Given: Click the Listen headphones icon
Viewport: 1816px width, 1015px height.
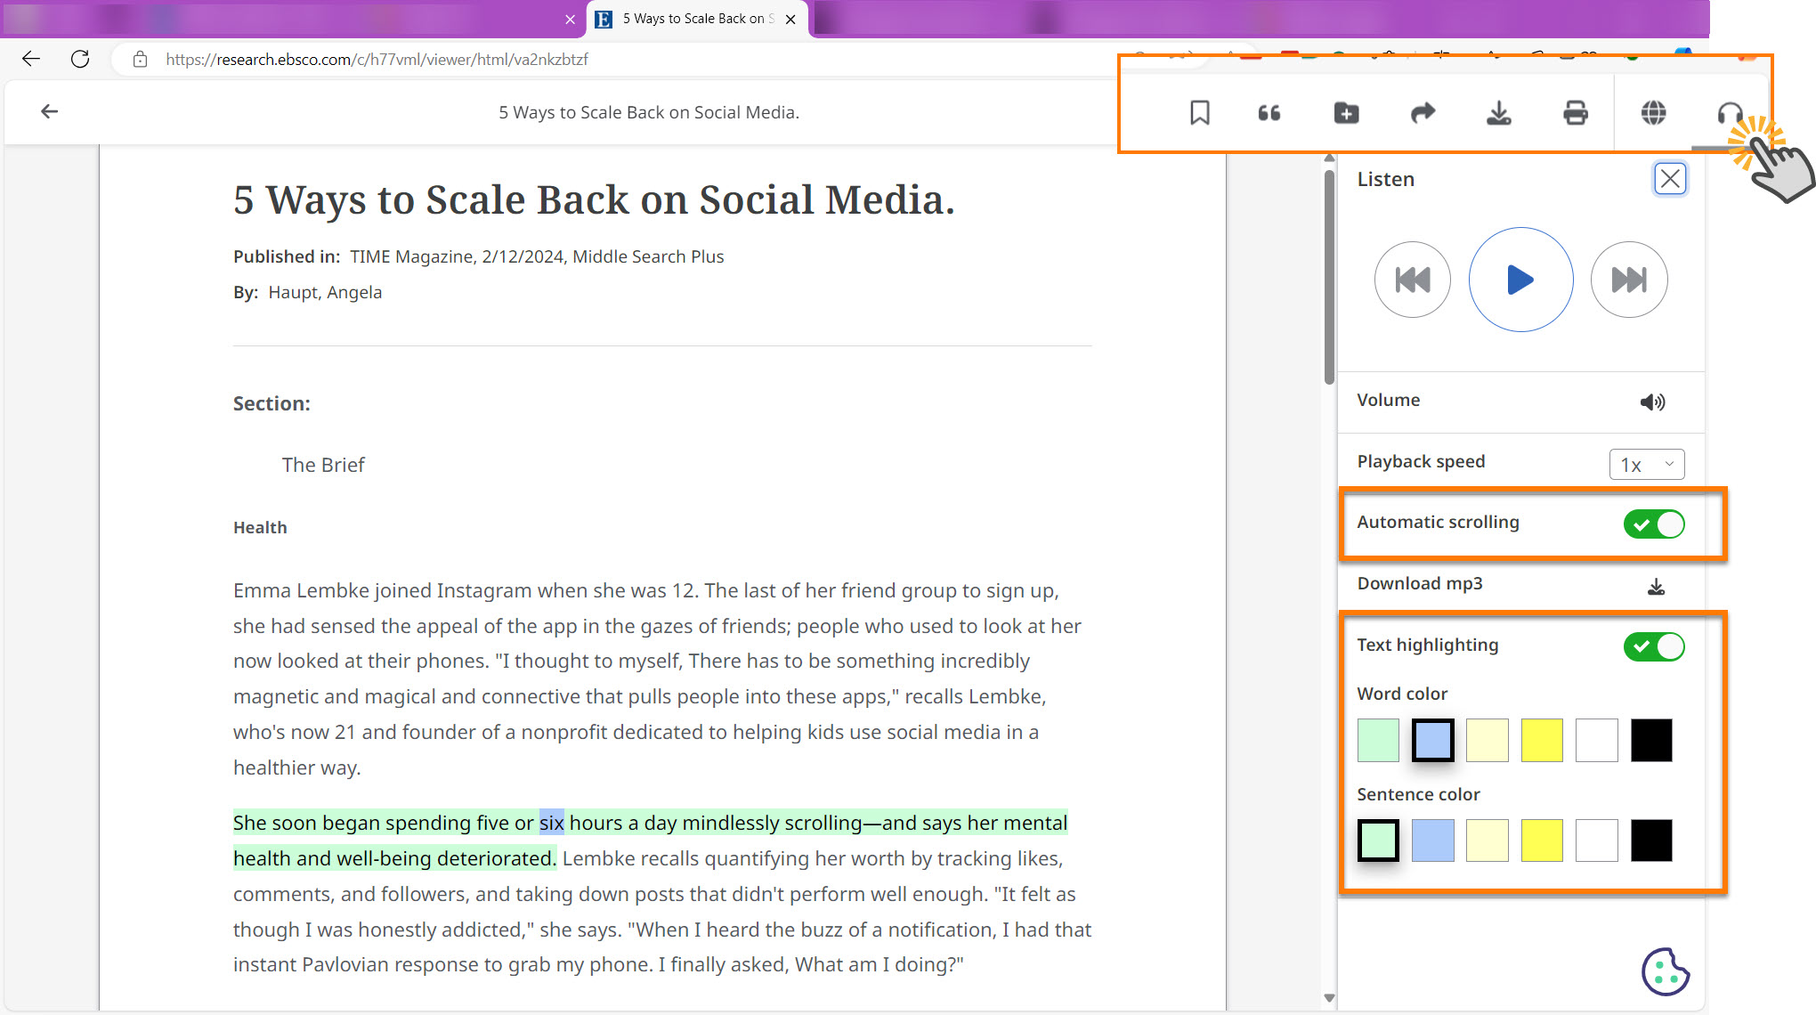Looking at the screenshot, I should (1730, 113).
